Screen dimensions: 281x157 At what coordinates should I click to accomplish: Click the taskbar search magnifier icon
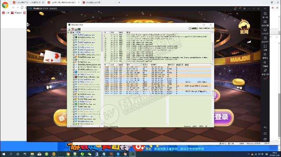(11, 154)
